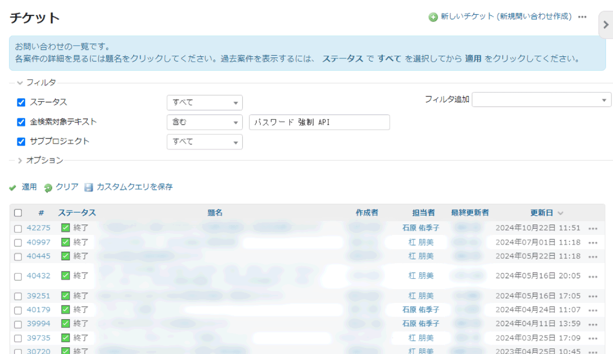Select the checkbox for ticket 40432
This screenshot has height=354, width=613.
point(18,276)
